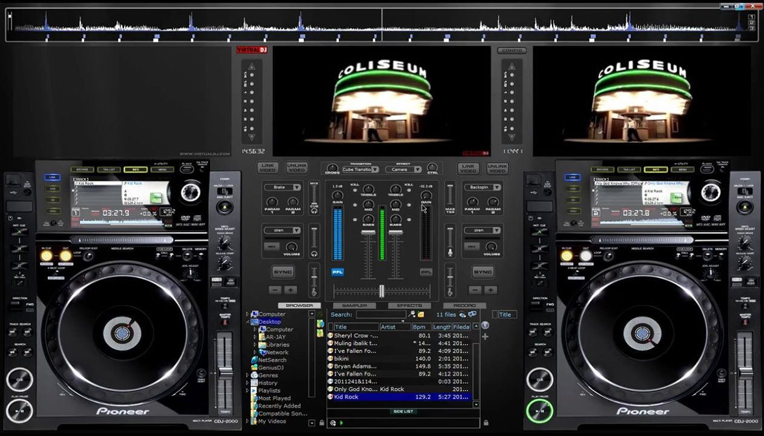The width and height of the screenshot is (764, 436).
Task: Click the microphone icon beside the right effects
Action: (x=450, y=253)
